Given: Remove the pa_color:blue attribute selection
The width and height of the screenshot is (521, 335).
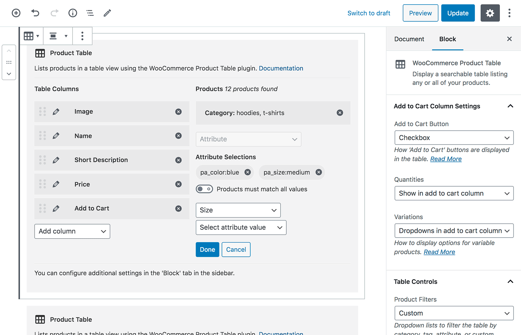Looking at the screenshot, I should pos(248,172).
